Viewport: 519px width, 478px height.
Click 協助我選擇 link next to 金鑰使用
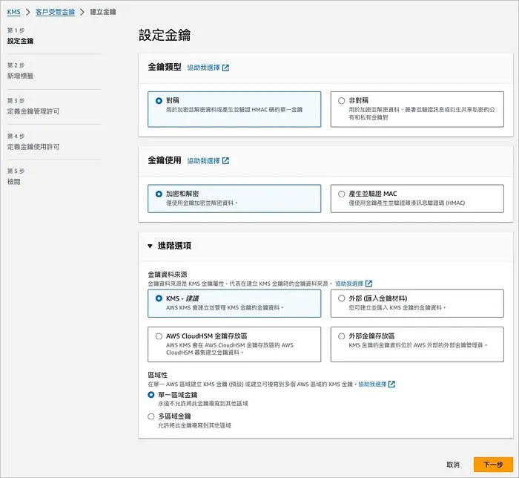tap(204, 161)
